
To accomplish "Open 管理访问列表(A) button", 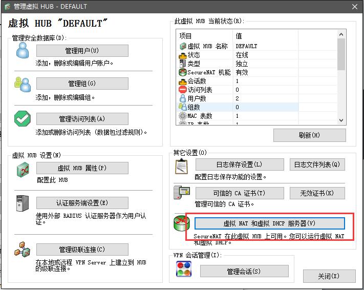I will click(82, 119).
